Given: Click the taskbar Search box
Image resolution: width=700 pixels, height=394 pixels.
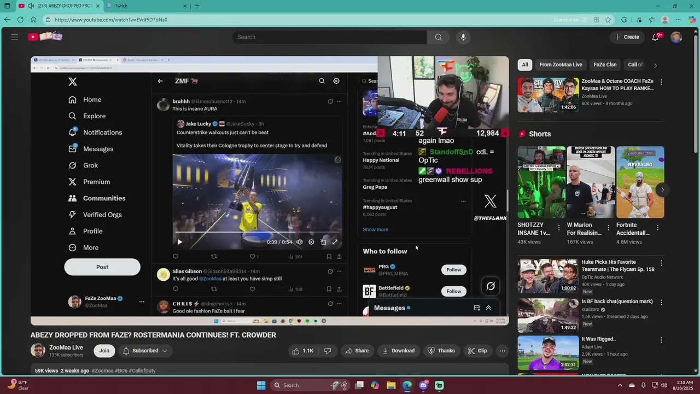Looking at the screenshot, I should pos(310,385).
